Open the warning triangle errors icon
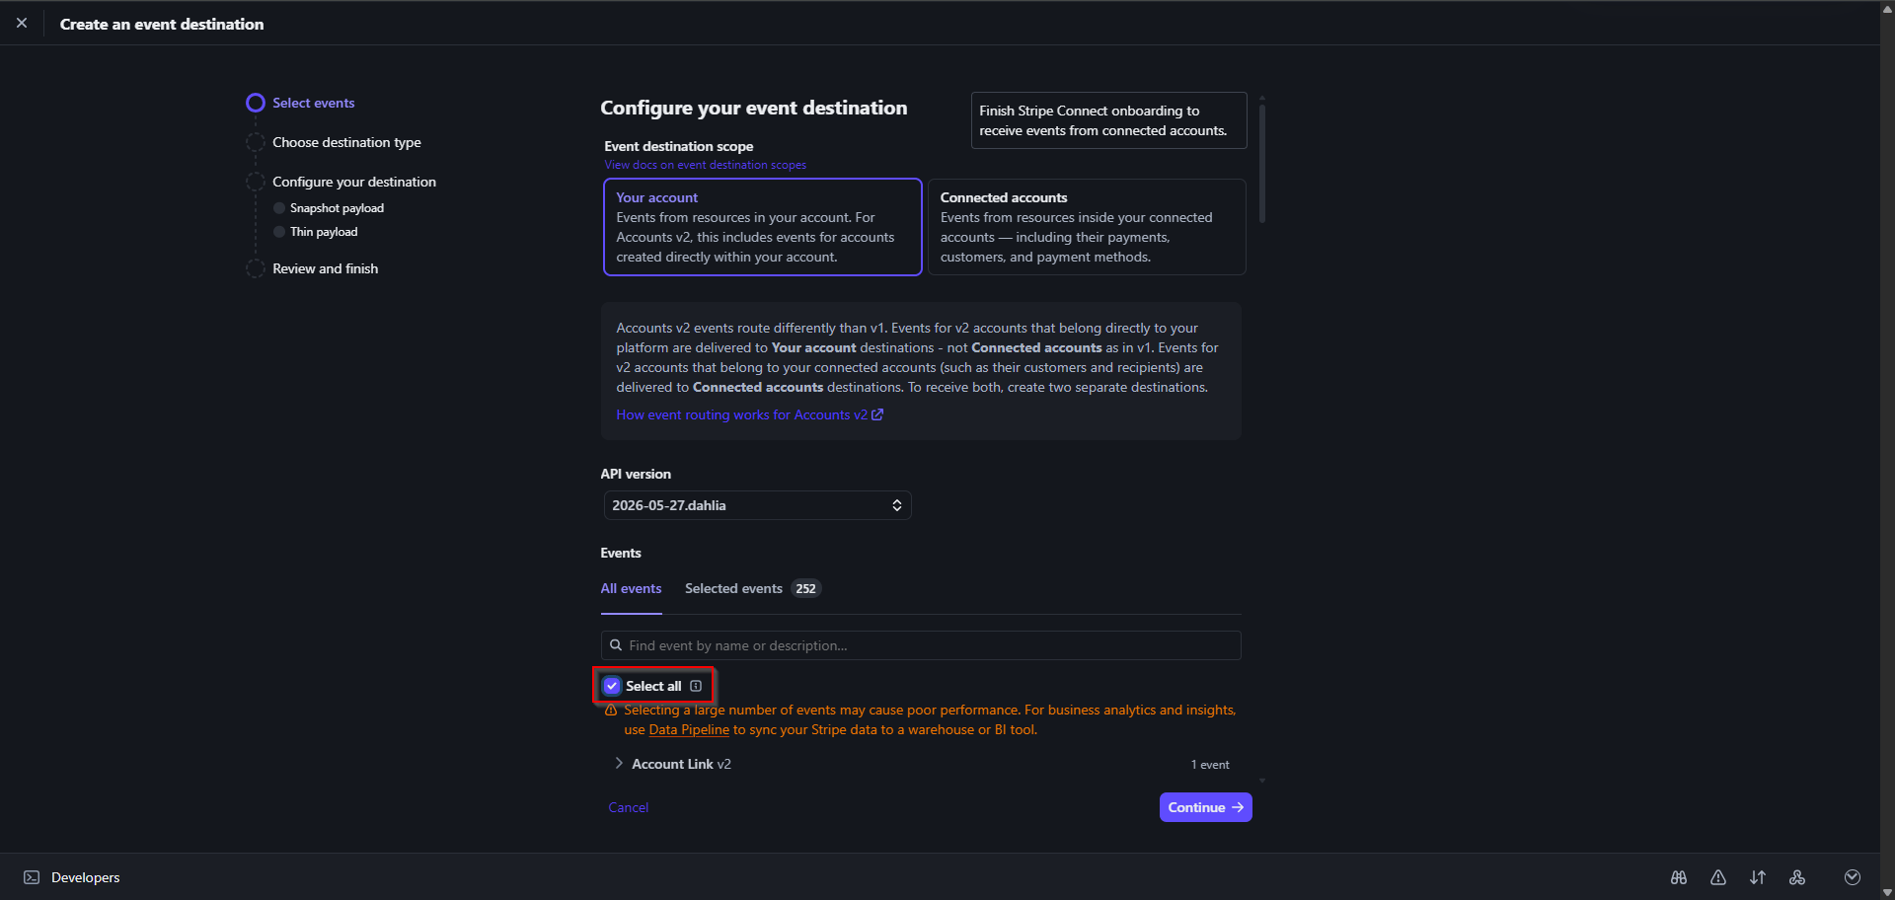The width and height of the screenshot is (1895, 900). point(1718,877)
